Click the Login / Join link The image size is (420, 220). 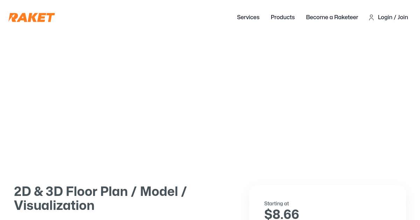tap(393, 17)
